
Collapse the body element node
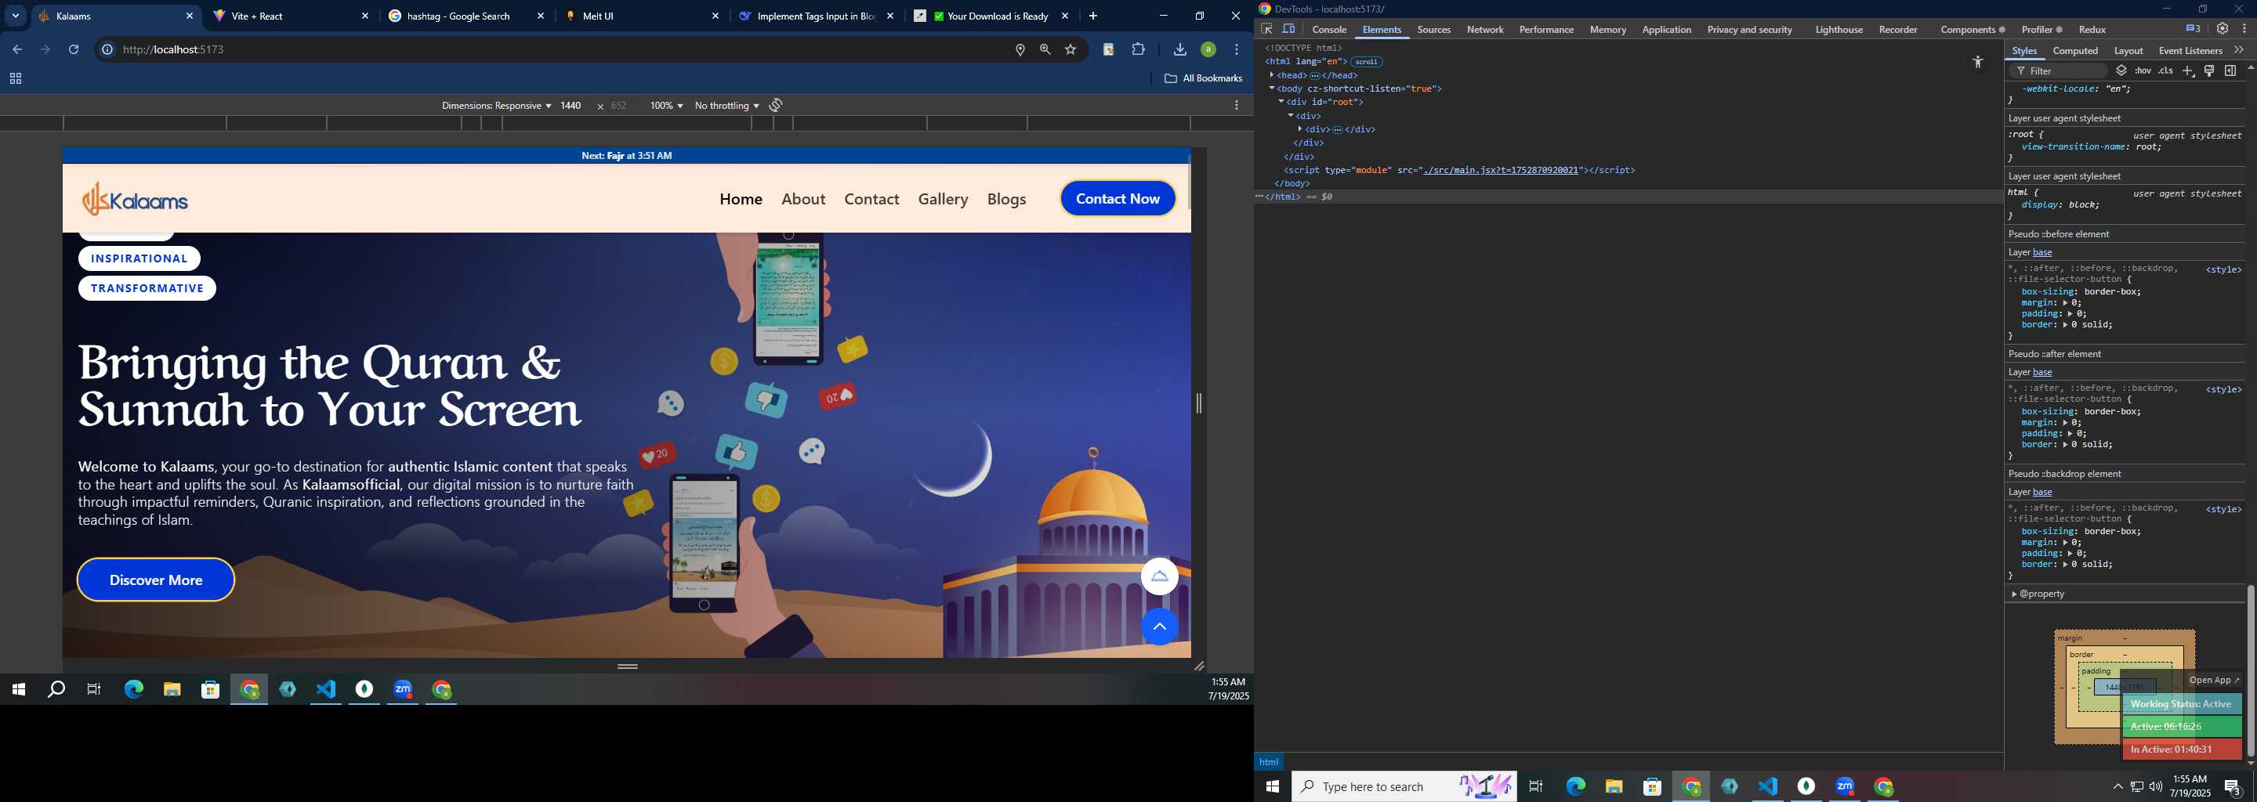1272,89
